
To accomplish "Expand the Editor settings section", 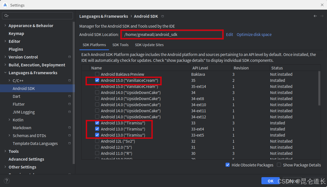I will coord(5,41).
